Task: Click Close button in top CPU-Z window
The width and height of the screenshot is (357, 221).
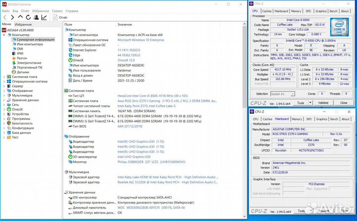Action: click(x=344, y=103)
